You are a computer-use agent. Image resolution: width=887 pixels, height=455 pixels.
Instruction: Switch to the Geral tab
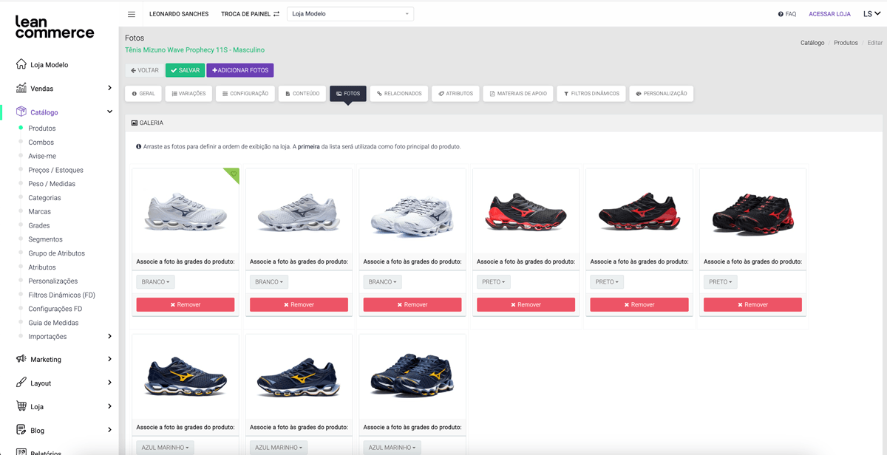(143, 94)
